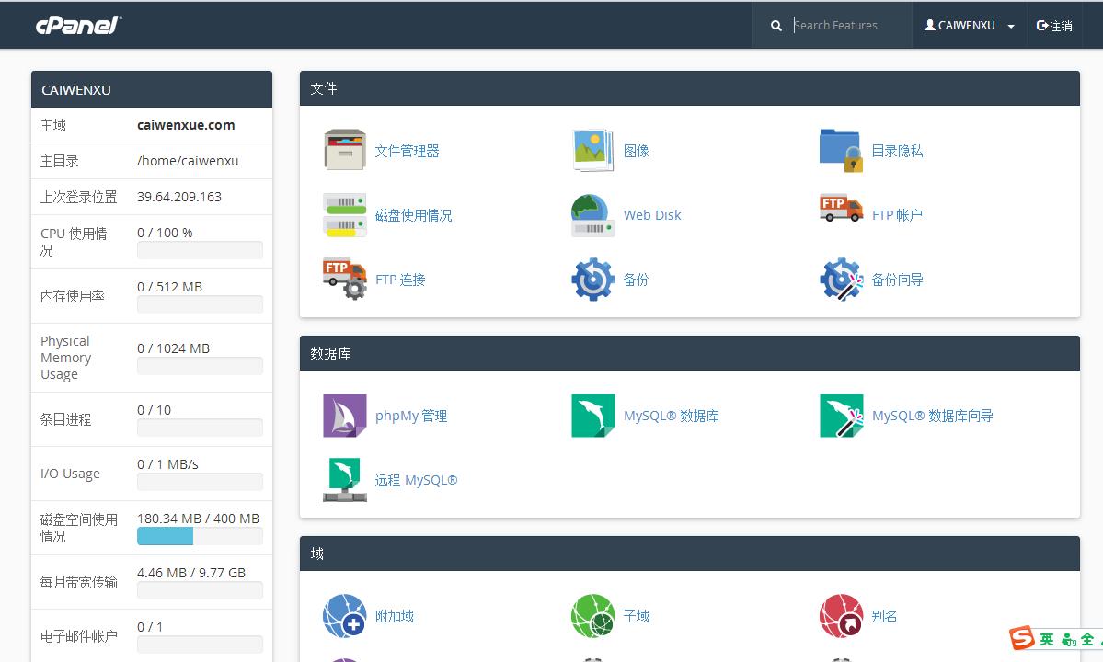The height and width of the screenshot is (662, 1103).
Task: Click the 磁盘使用情况 (Disk Usage) icon
Action: click(344, 213)
